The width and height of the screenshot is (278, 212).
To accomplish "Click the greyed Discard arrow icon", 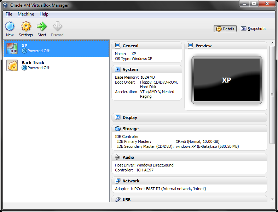I will click(x=57, y=26).
